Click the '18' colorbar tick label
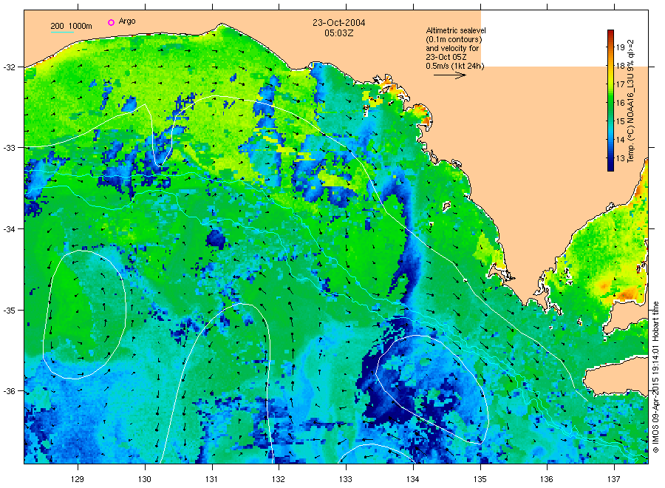The image size is (665, 488). coord(621,66)
